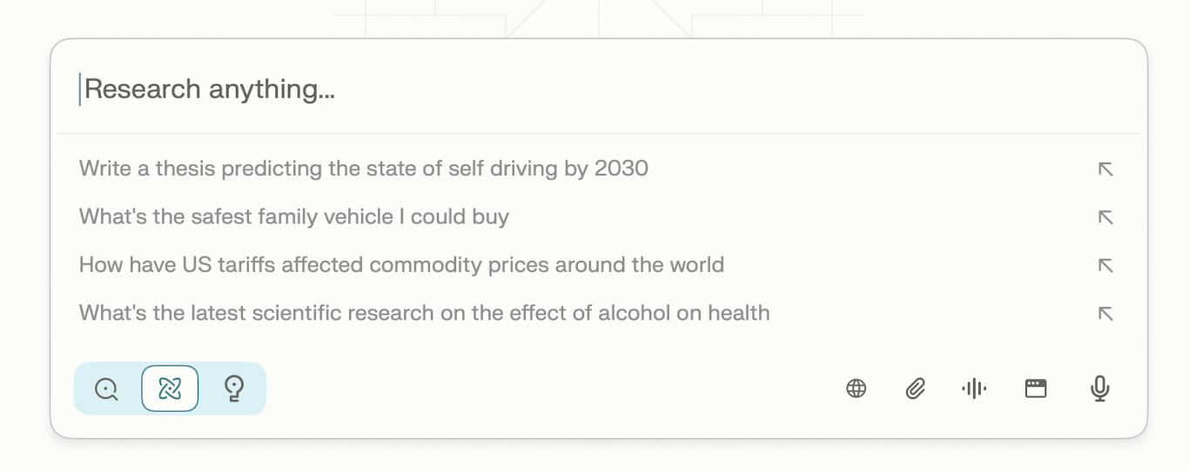Choose the self driving by 2030 thesis suggestion
Viewport: 1189px width, 471px height.
[x=364, y=169]
